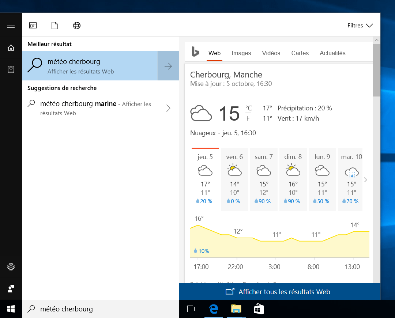Click the arrow next to météo cherbourg result

click(168, 66)
